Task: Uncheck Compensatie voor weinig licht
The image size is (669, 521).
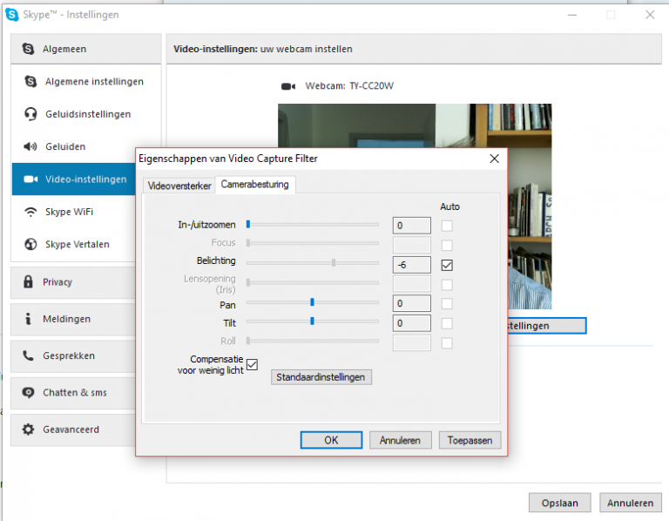Action: coord(253,364)
